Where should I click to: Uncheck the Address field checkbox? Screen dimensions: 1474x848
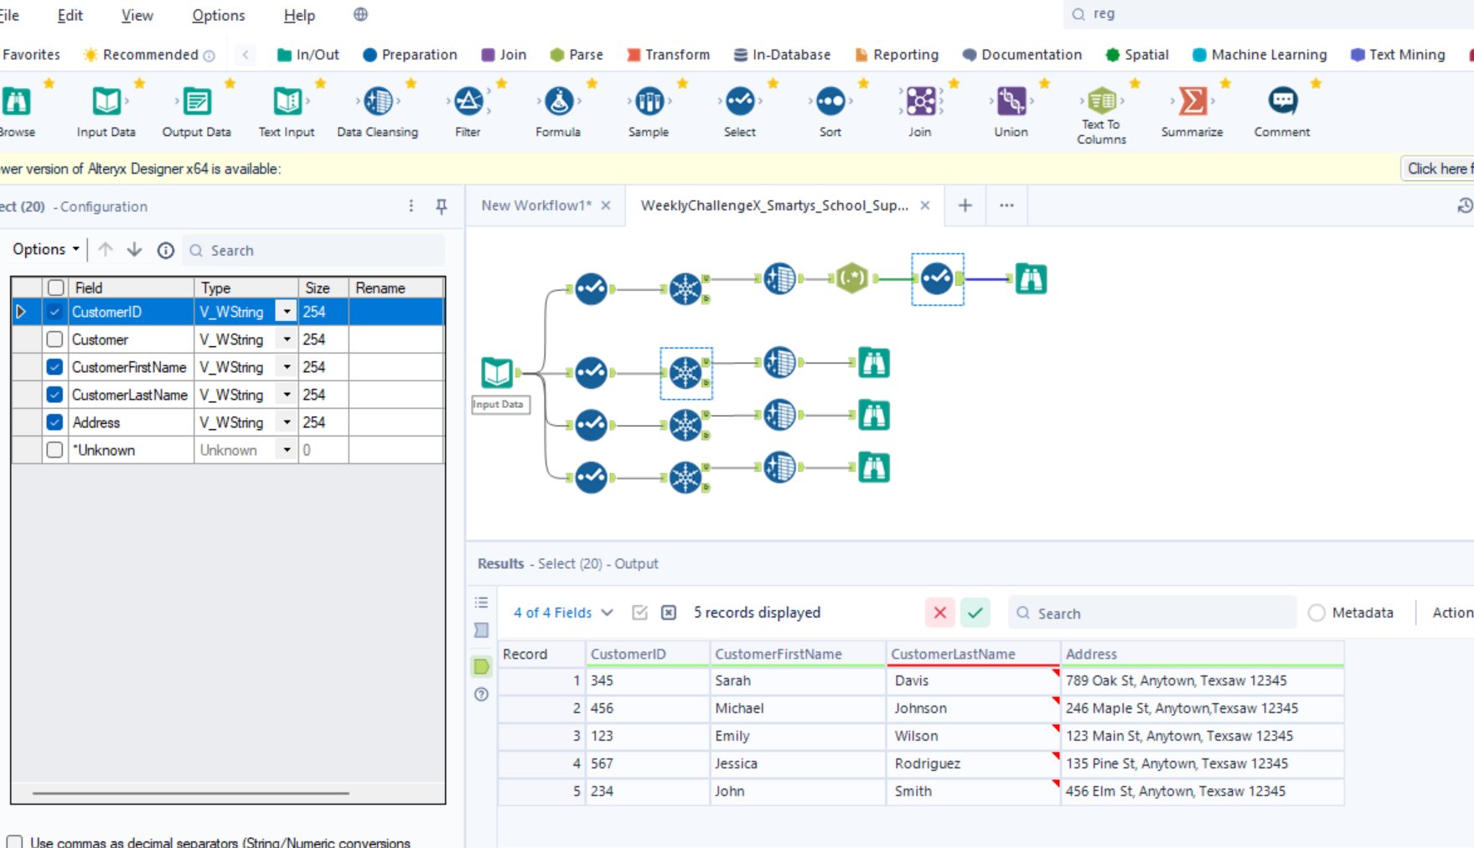(54, 422)
